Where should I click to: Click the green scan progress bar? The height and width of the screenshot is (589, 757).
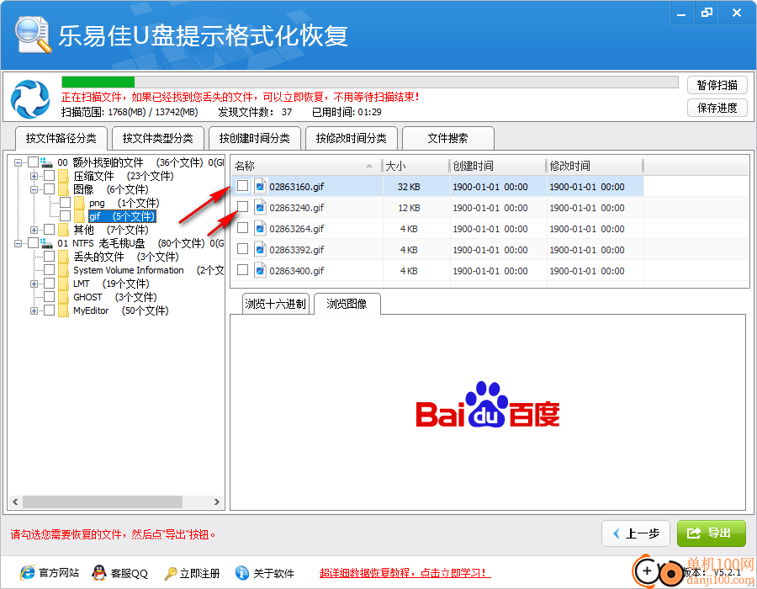coord(98,82)
